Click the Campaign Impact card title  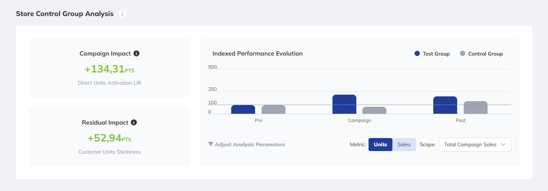(x=105, y=54)
